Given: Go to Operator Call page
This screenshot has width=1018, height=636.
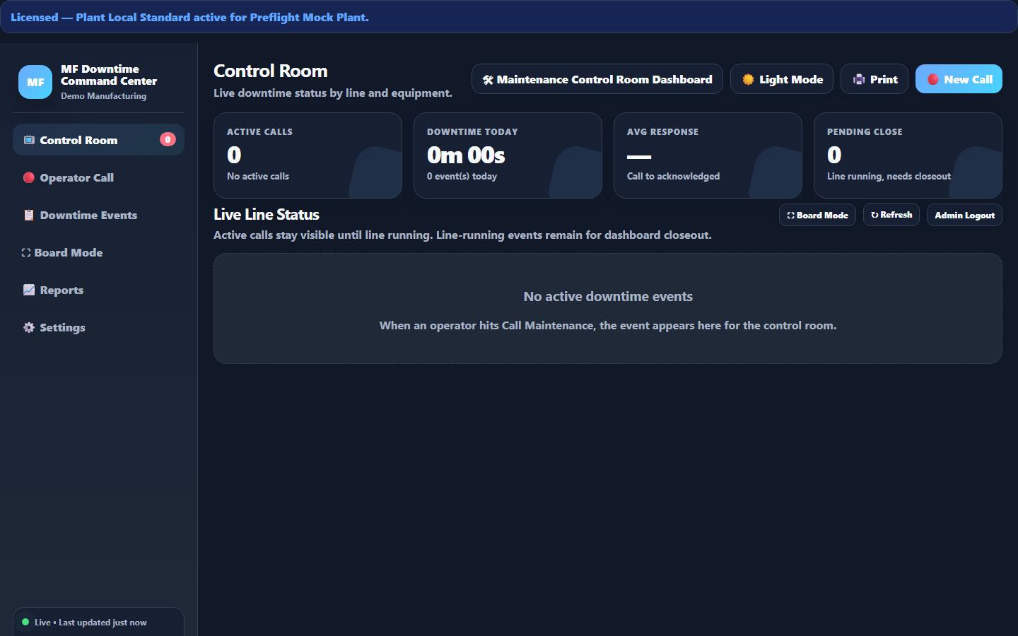Looking at the screenshot, I should coord(98,177).
